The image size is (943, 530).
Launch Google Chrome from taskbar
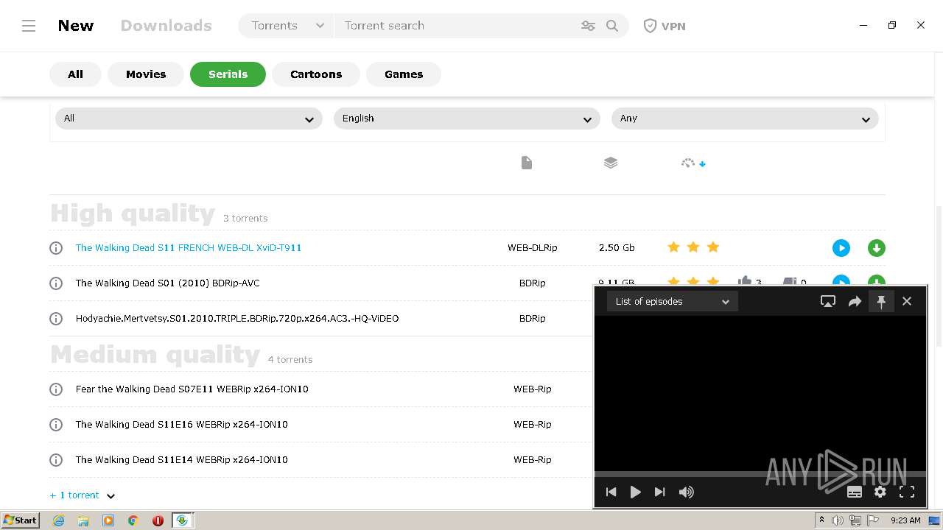pyautogui.click(x=133, y=520)
